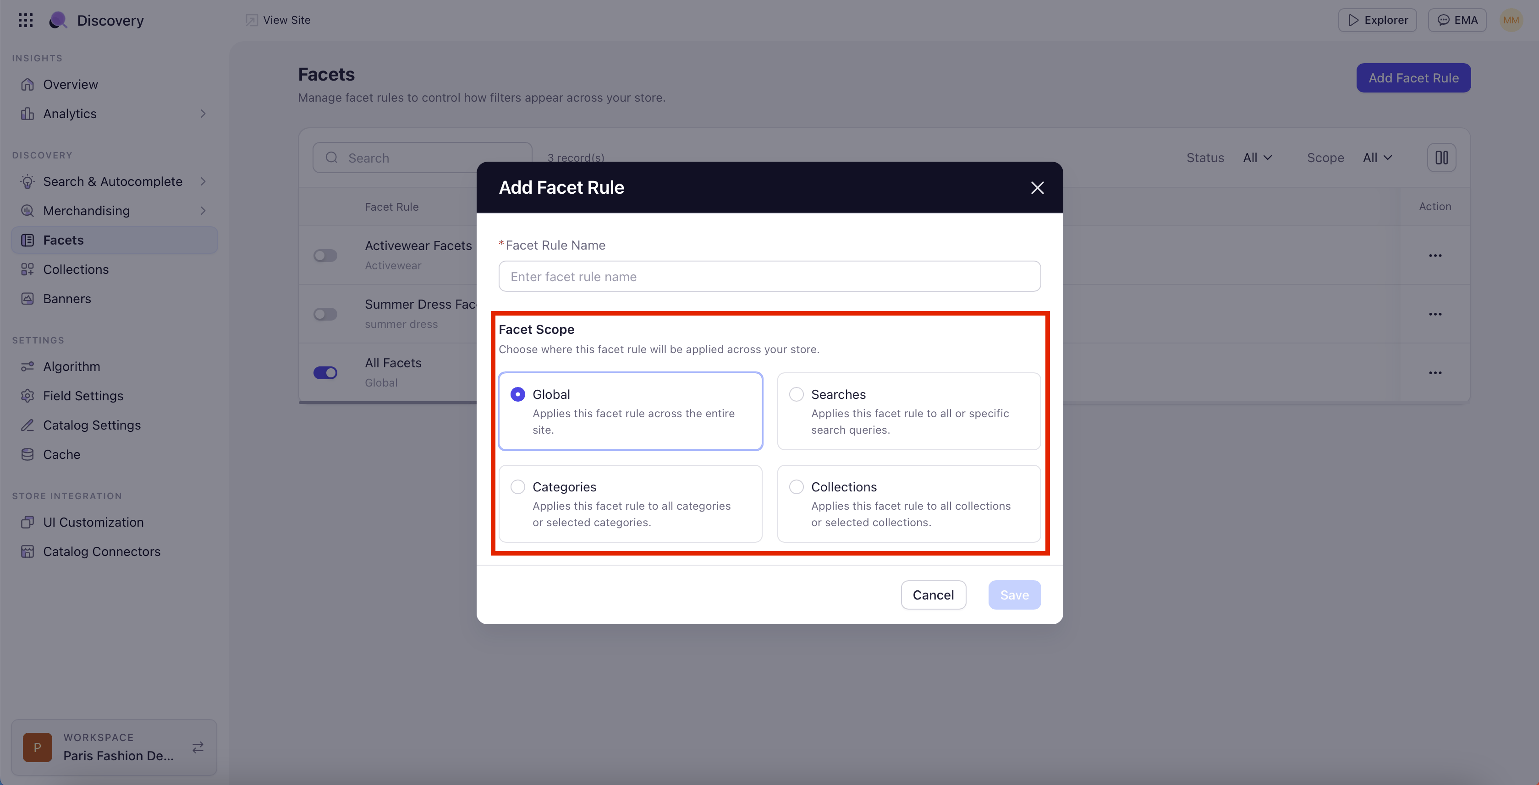
Task: Click the Action column header
Action: point(1435,206)
